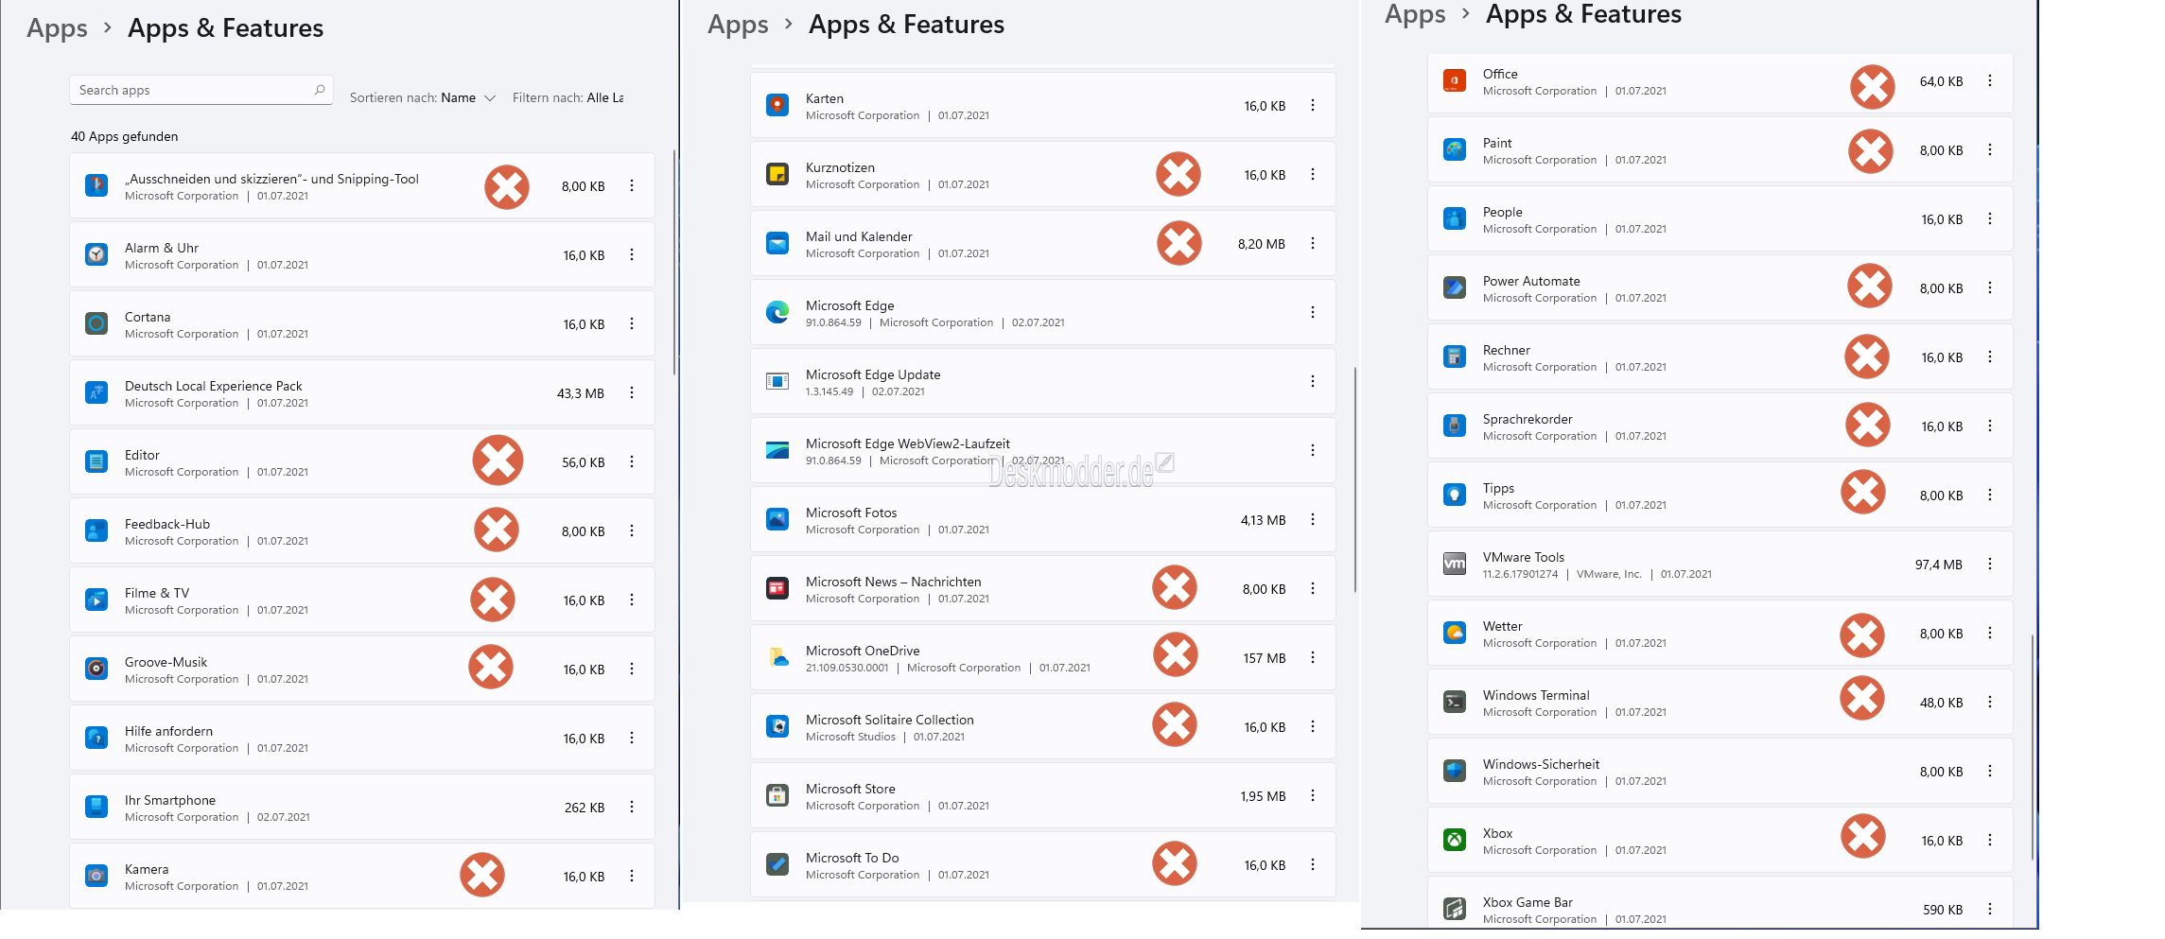Select the Tipps list entry

click(1720, 495)
